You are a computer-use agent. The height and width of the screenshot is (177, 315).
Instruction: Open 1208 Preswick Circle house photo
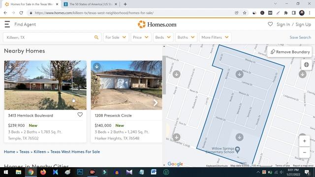(x=126, y=85)
